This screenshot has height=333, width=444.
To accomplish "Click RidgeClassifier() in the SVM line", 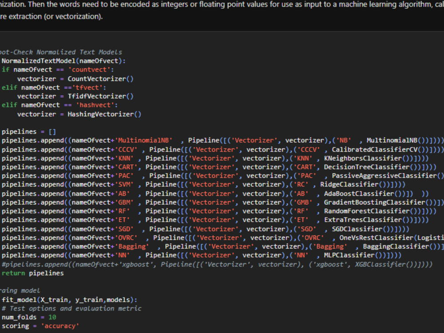I will click(x=353, y=185).
